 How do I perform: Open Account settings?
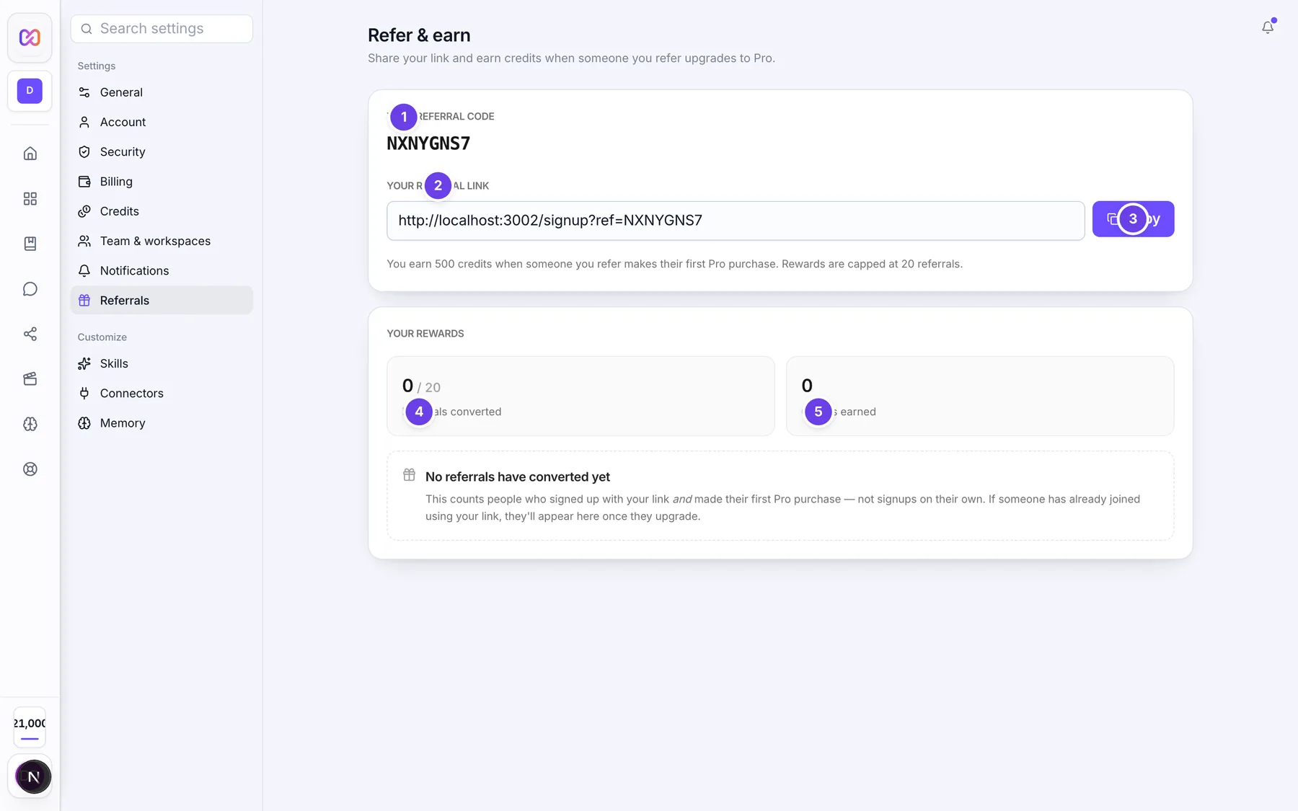click(x=162, y=122)
